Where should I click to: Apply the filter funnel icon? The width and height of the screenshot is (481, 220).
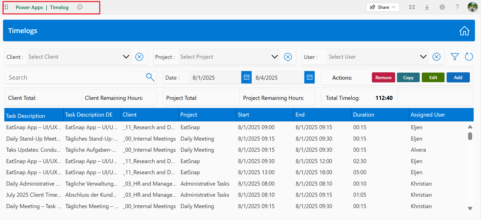[455, 57]
